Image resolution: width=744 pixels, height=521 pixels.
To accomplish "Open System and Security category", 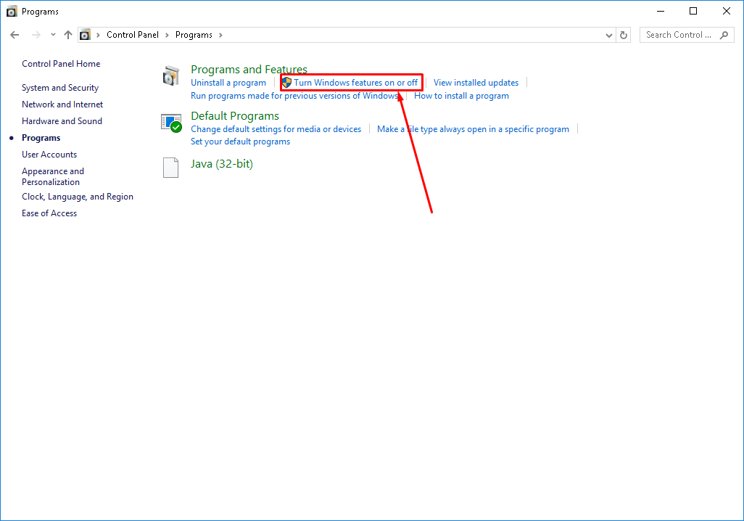I will [60, 88].
